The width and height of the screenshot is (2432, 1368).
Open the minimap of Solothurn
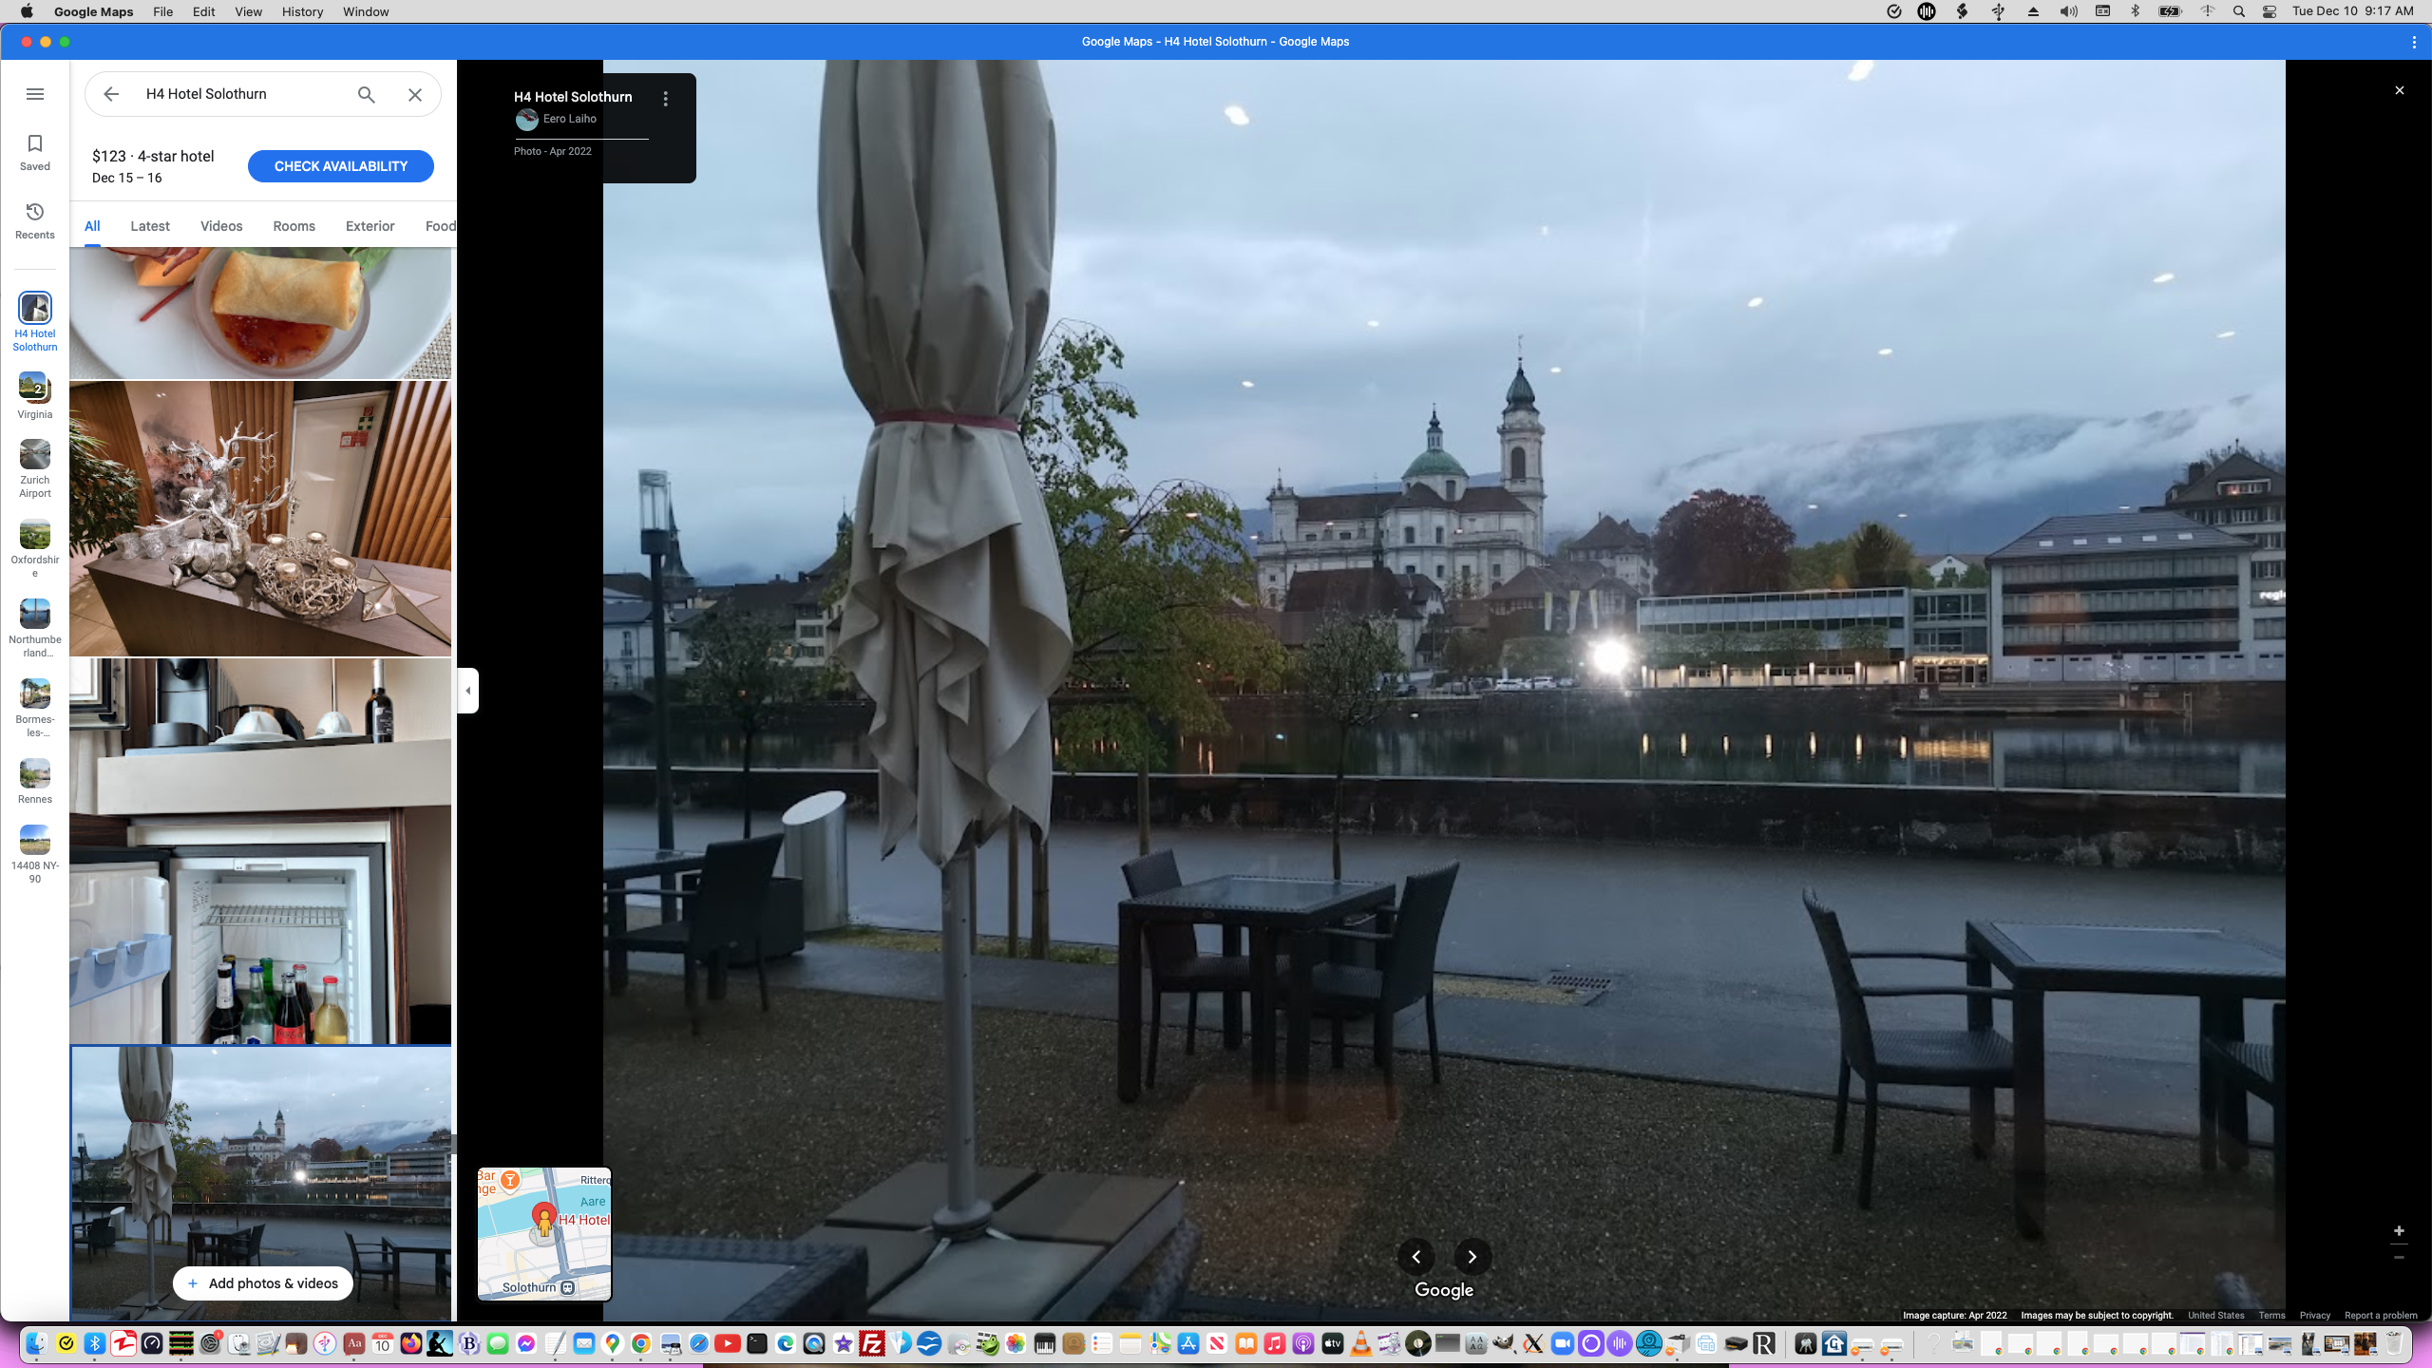(544, 1234)
